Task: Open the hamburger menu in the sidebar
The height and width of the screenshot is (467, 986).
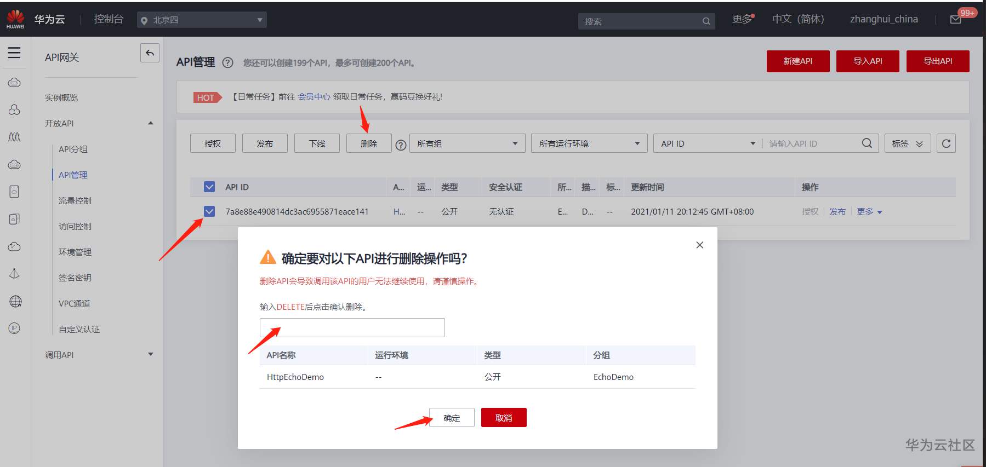Action: tap(14, 53)
